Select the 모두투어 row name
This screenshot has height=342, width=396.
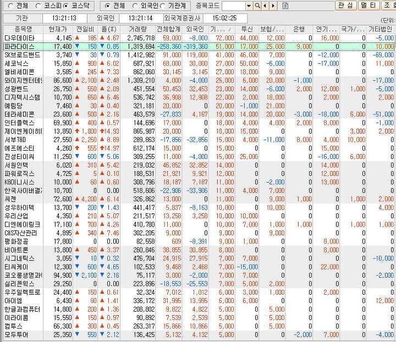point(16,335)
